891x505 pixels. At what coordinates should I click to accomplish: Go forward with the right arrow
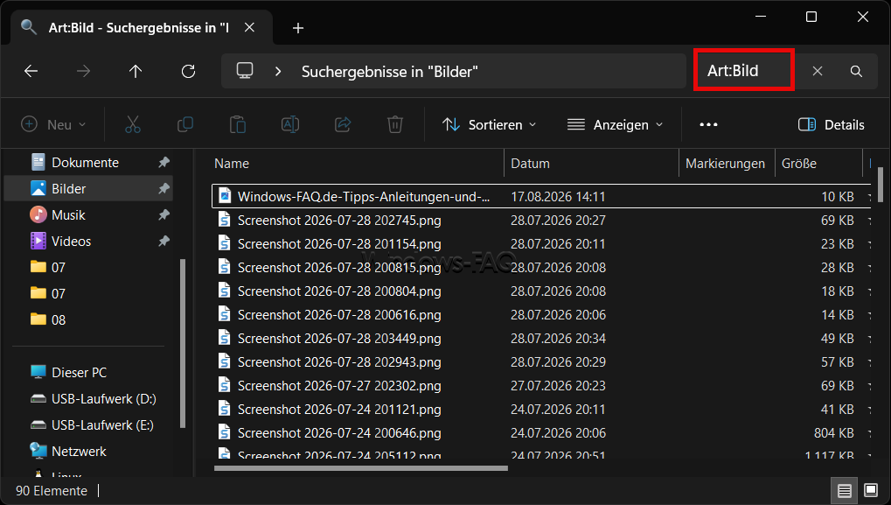click(83, 71)
